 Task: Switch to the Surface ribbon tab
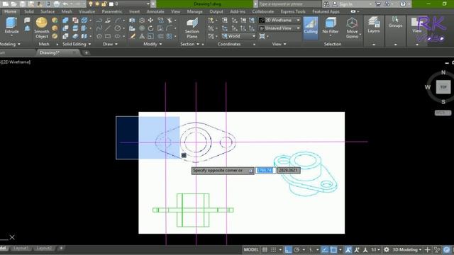point(48,11)
